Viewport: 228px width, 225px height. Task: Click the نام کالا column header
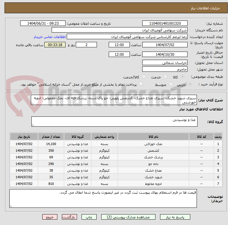[153, 137]
